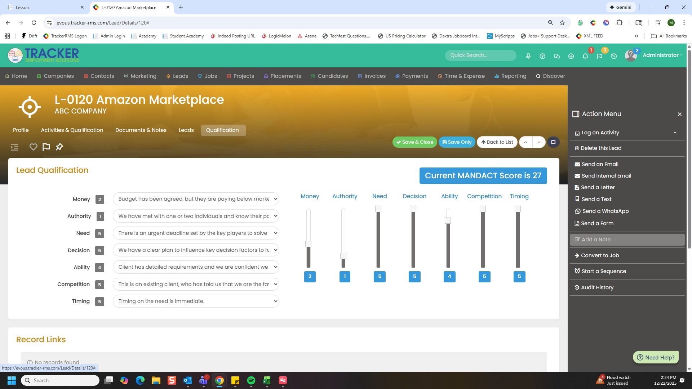692x389 pixels.
Task: Open the chat messages icon
Action: click(x=556, y=56)
